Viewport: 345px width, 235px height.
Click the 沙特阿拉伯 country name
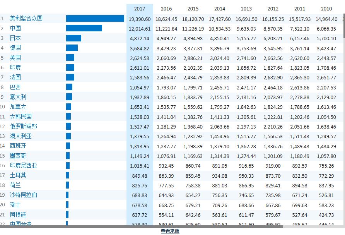coord(24,195)
